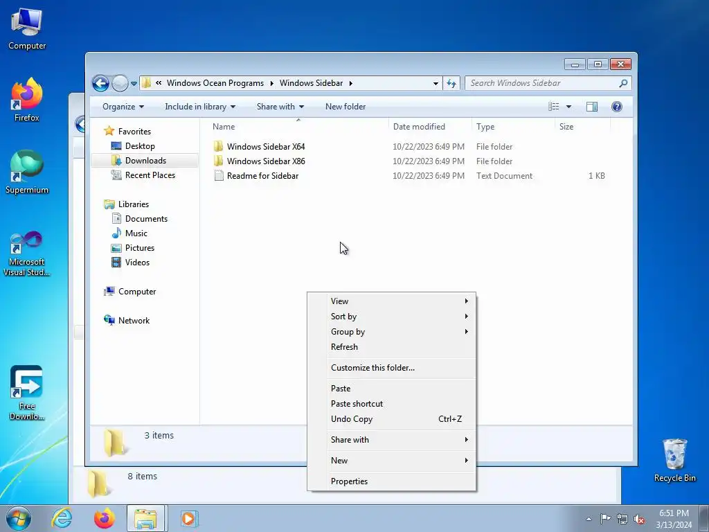Click the Windows Ocean Programs breadcrumb
Viewport: 709px width, 532px height.
pos(215,83)
